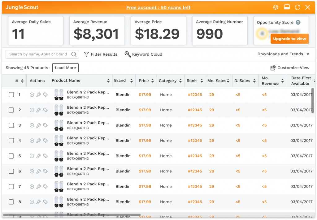Sort by the Category column arrows
The width and height of the screenshot is (317, 220).
(180, 81)
